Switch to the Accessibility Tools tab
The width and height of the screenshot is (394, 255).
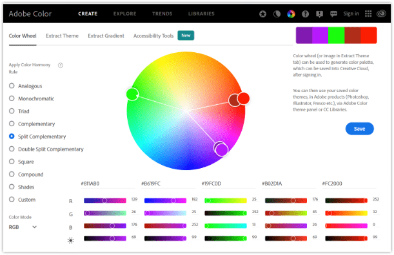pos(153,36)
